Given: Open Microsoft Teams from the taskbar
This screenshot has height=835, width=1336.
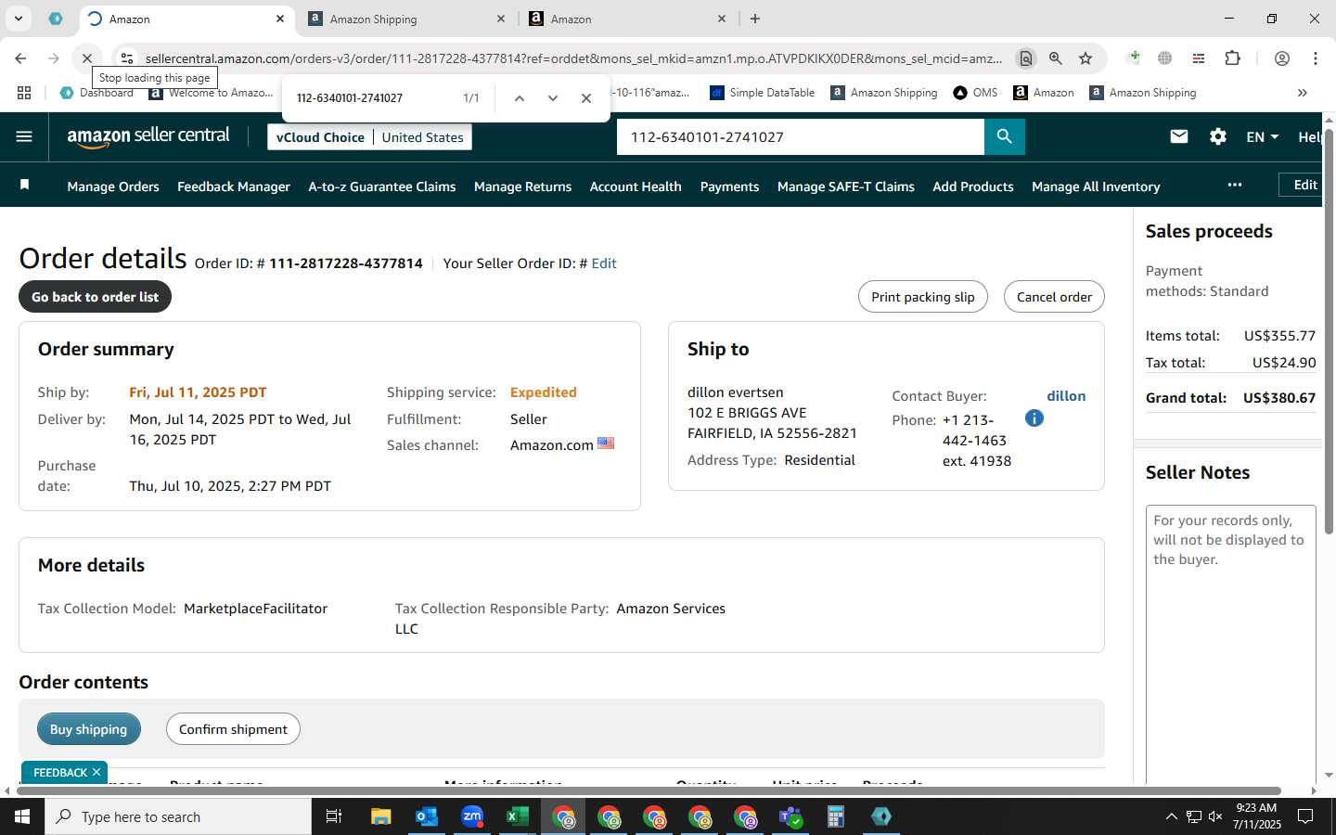Looking at the screenshot, I should pos(790,816).
